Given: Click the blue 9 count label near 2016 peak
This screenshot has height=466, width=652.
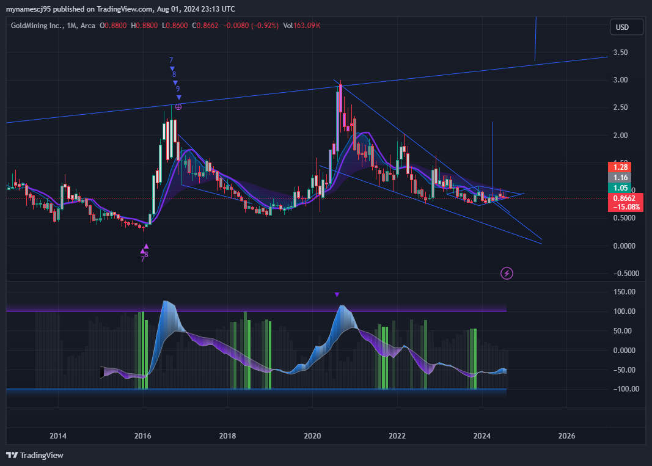Looking at the screenshot, I should point(178,89).
